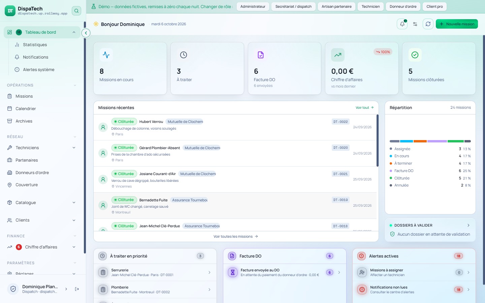Expand the Clients submenu
Screen dimensions: 485x303
click(x=74, y=220)
